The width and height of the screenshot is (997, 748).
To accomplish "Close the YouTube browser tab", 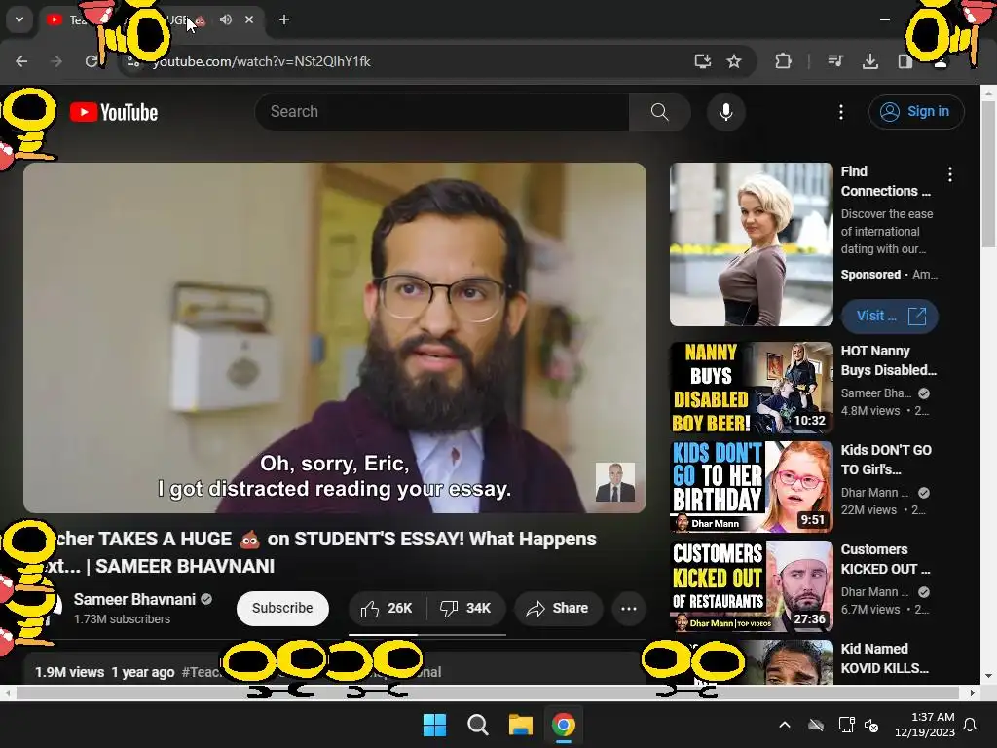I will click(x=249, y=19).
